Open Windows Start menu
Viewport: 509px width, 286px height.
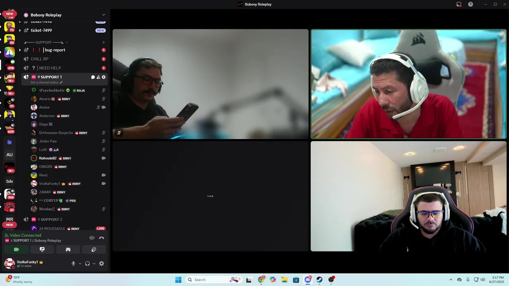(178, 280)
